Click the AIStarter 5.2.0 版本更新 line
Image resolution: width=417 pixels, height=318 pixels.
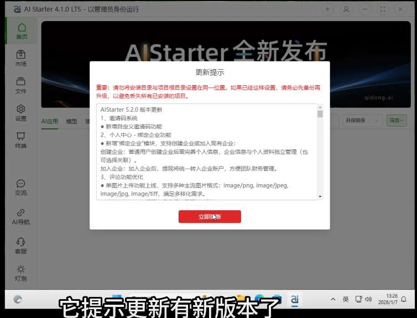[x=132, y=110]
